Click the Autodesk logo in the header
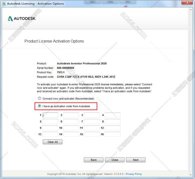 coord(22,19)
